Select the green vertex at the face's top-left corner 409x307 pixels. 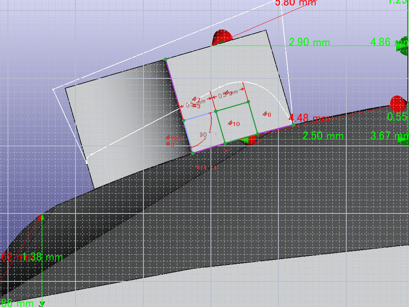click(x=165, y=60)
